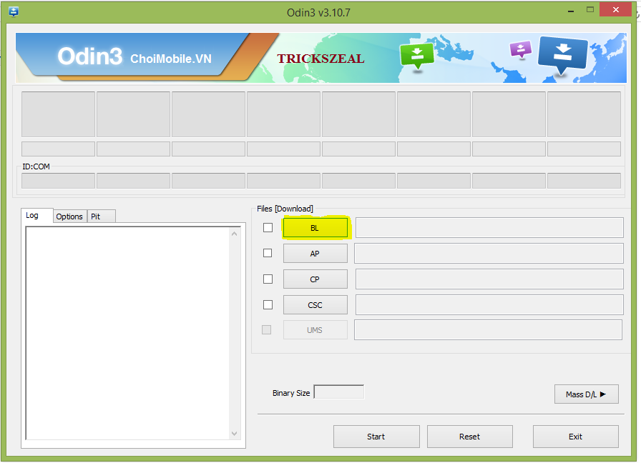Click the BL file button

coord(315,228)
